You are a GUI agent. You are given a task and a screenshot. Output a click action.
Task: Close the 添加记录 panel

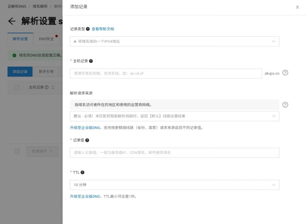click(297, 7)
